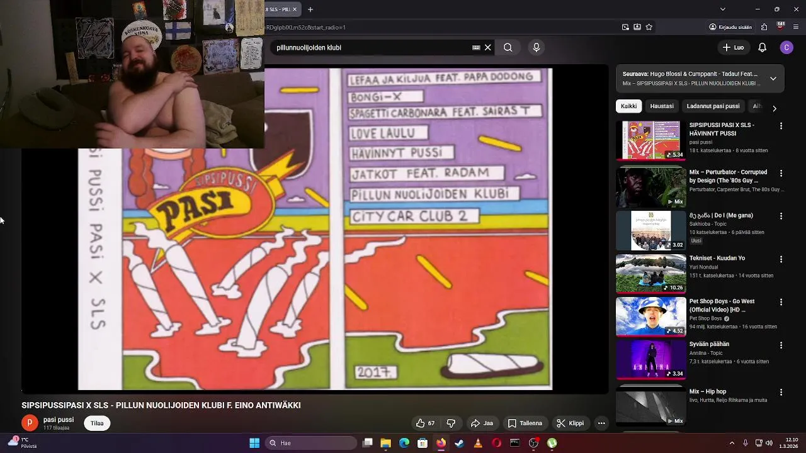Open Mix – Perturbator Corrupted by Design thumbnail
The width and height of the screenshot is (806, 453).
(x=651, y=187)
